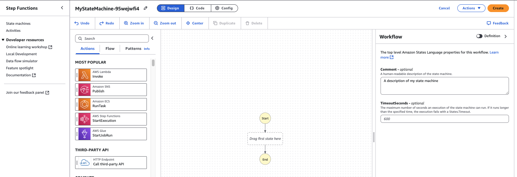Click the Drag first state here placeholder
Screen dimensions: 517x177
coord(265,139)
